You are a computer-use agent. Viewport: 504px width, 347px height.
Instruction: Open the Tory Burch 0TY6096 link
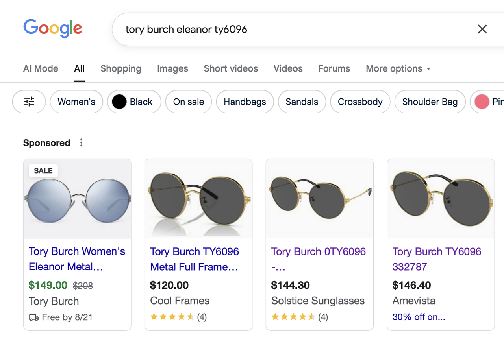[319, 259]
